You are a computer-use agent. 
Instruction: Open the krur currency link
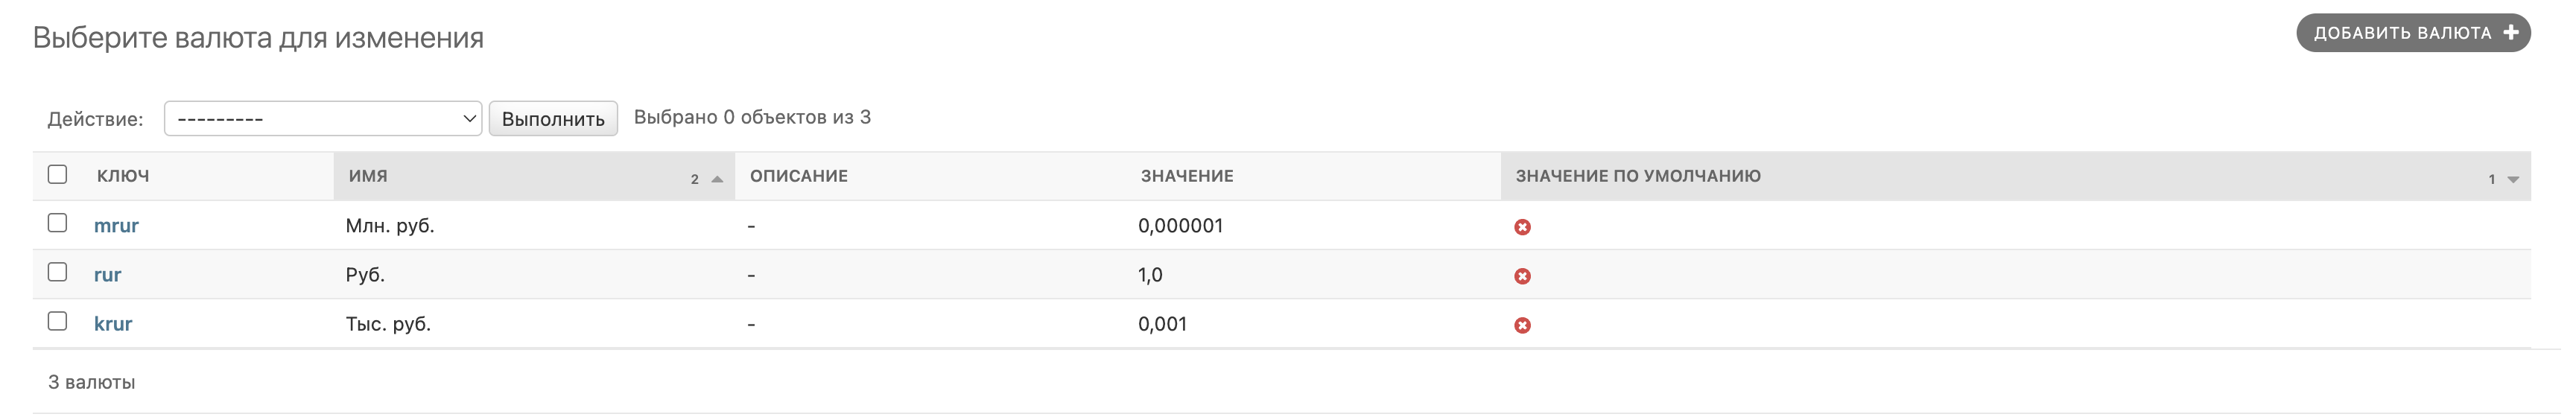[113, 324]
